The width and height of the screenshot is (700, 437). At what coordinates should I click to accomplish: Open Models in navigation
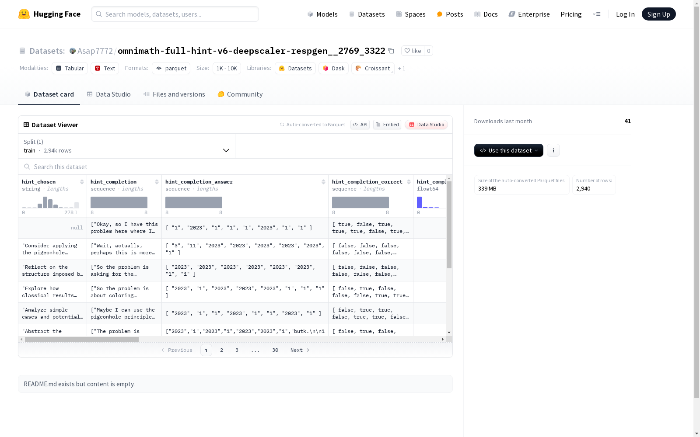tap(322, 14)
